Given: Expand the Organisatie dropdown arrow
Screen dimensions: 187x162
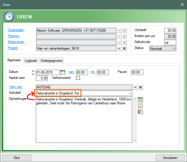Looking at the screenshot, I should [119, 30].
